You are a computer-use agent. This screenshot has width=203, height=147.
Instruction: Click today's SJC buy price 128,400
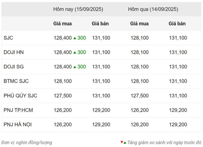(x=63, y=38)
